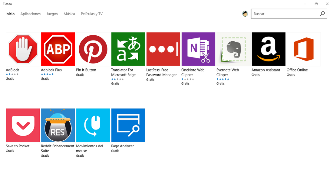Click the Translator For Microsoft Edge title
This screenshot has height=177, width=333.
pyautogui.click(x=123, y=72)
